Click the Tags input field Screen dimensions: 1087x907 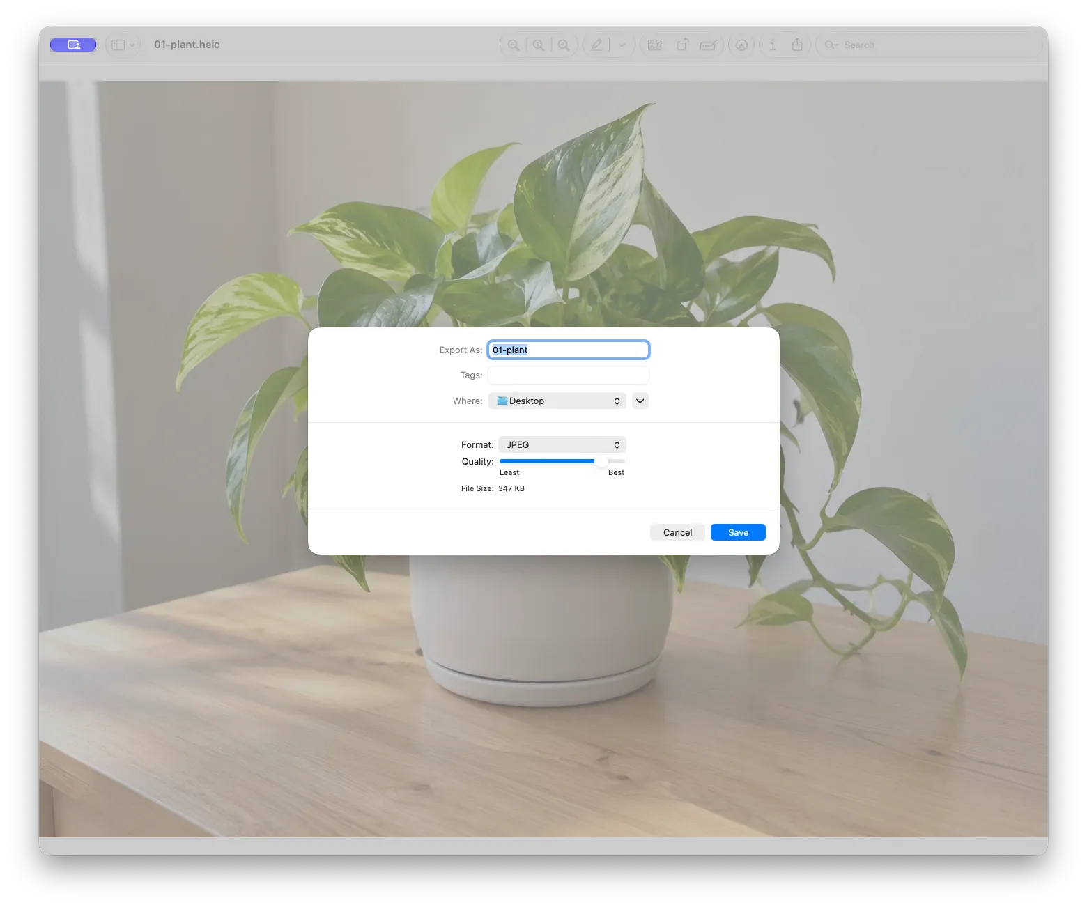pyautogui.click(x=569, y=375)
